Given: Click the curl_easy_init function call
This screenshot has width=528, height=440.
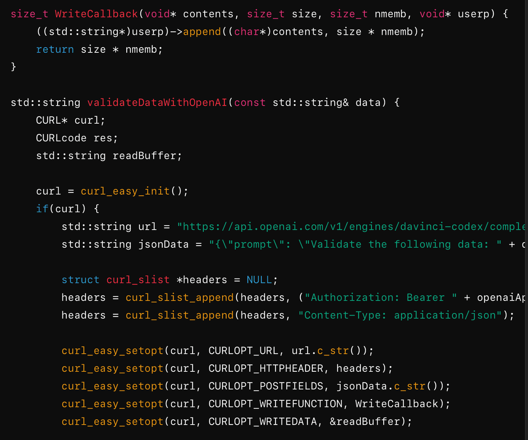Looking at the screenshot, I should (x=125, y=191).
